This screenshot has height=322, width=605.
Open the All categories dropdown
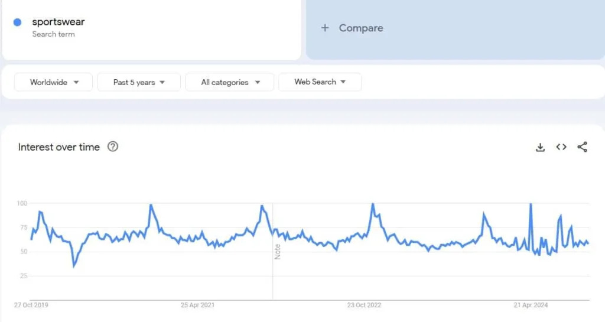click(230, 82)
